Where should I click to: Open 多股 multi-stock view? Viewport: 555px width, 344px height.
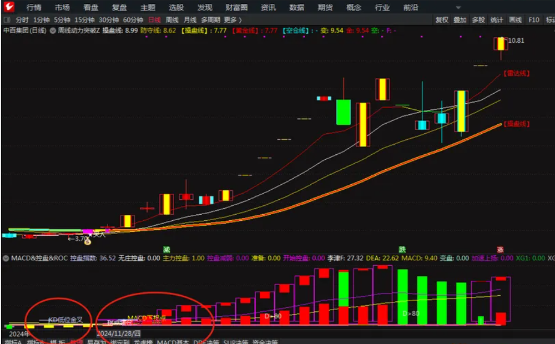tap(478, 19)
